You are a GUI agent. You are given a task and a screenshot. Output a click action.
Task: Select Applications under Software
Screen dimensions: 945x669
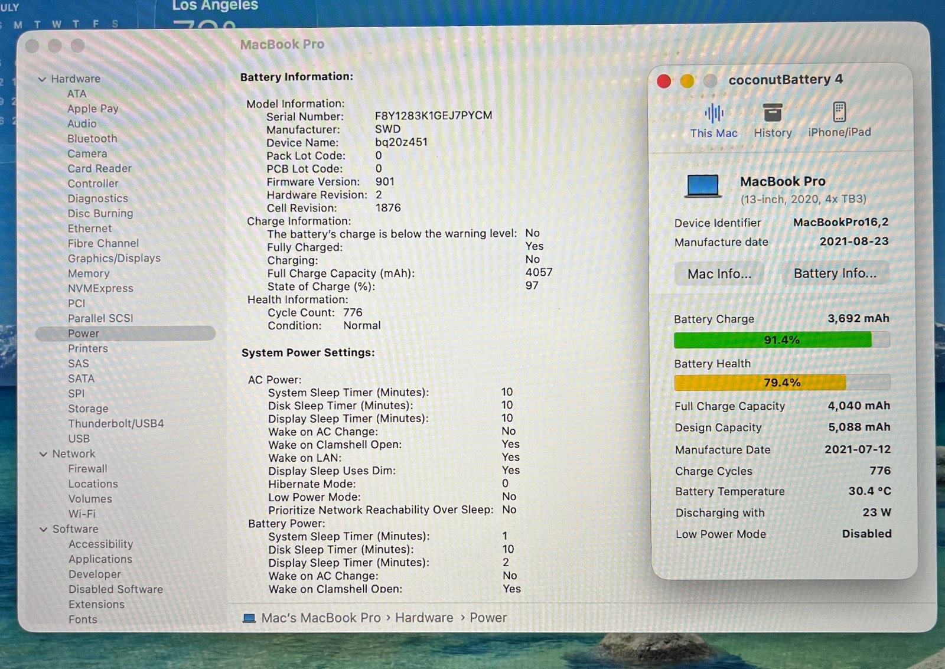click(x=100, y=560)
